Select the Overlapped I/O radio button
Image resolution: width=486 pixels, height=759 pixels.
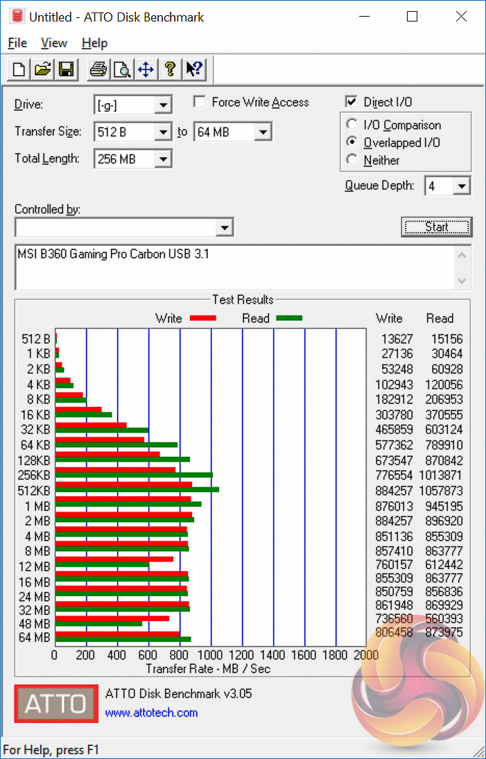point(352,142)
